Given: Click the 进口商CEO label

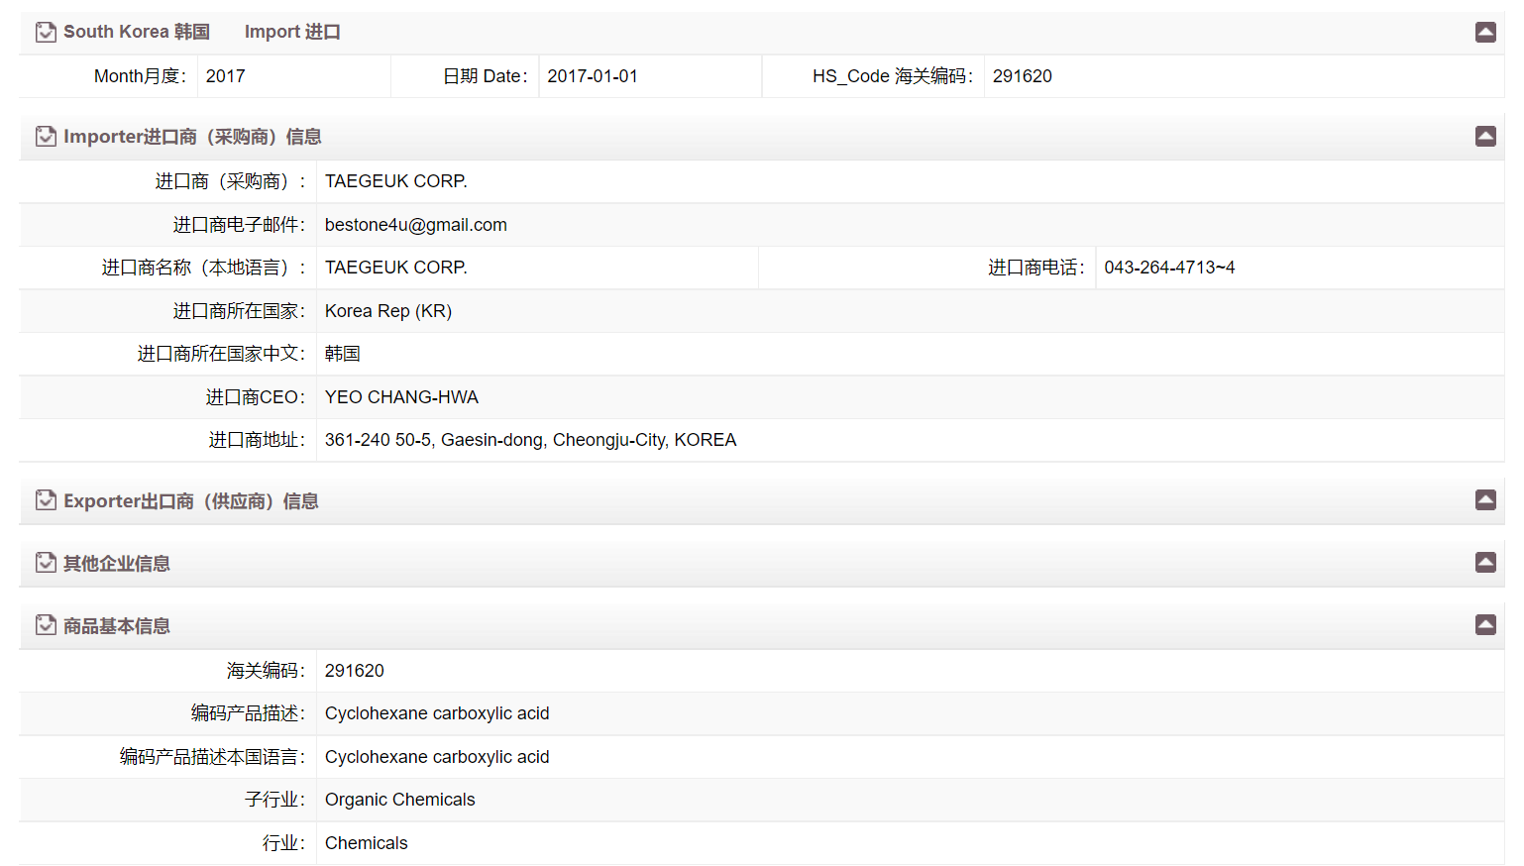Looking at the screenshot, I should click(256, 397).
